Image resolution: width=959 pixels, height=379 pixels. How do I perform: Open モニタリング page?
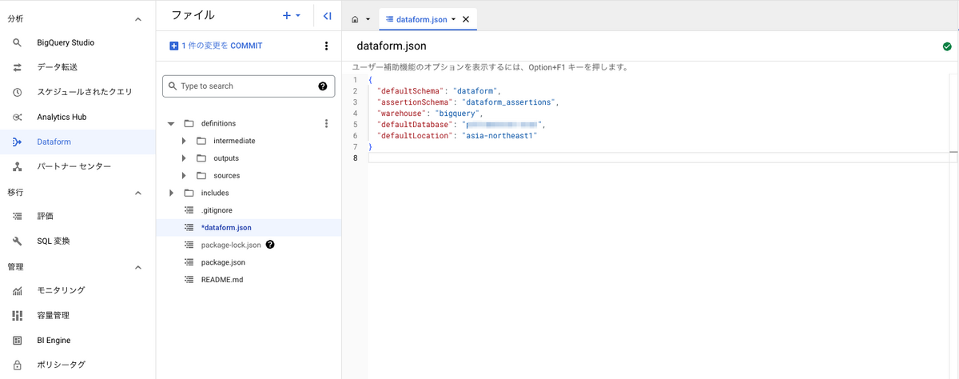click(x=78, y=290)
